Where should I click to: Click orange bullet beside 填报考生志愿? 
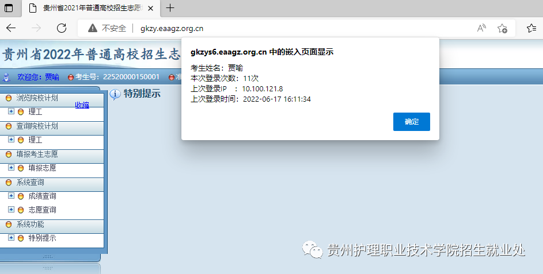click(9, 155)
